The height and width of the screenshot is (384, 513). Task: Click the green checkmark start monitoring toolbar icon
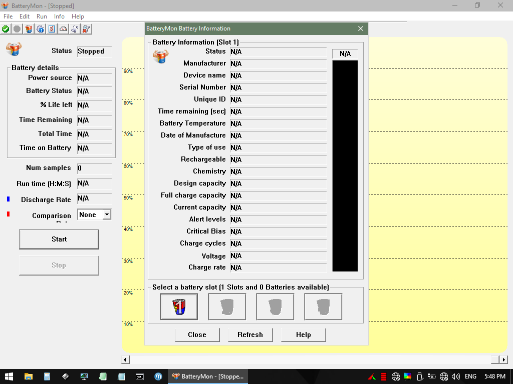click(x=6, y=29)
